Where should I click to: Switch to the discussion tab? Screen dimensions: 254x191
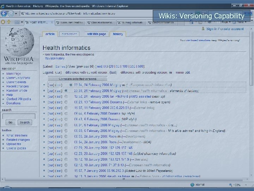pyautogui.click(x=69, y=34)
